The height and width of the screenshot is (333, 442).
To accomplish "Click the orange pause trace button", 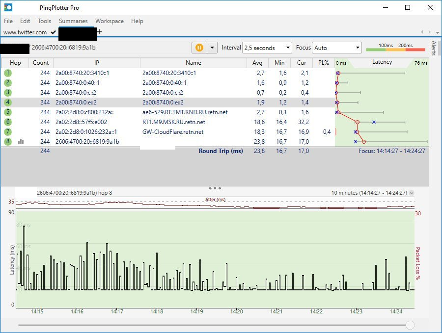I will [199, 48].
